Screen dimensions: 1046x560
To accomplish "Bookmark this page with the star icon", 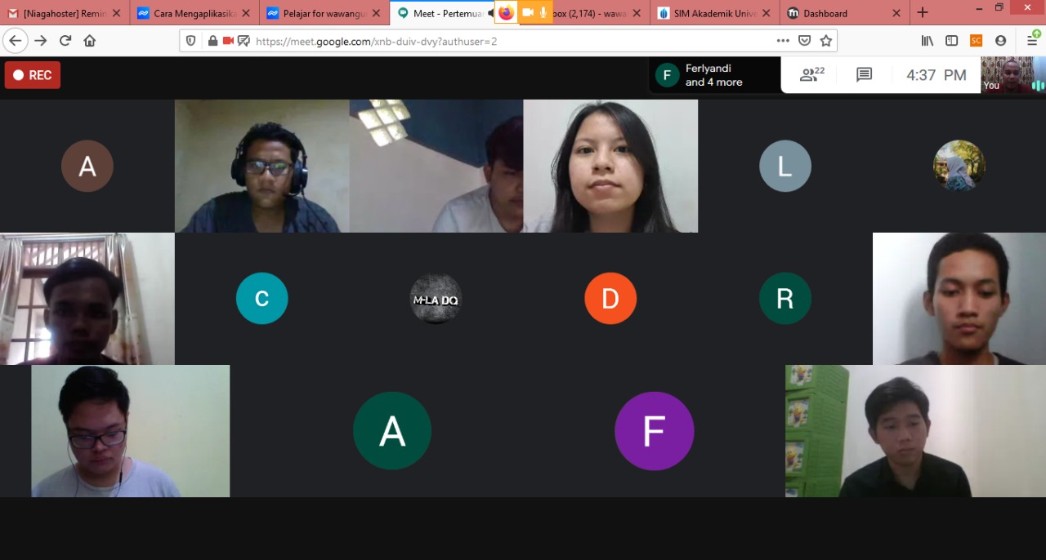I will click(826, 41).
